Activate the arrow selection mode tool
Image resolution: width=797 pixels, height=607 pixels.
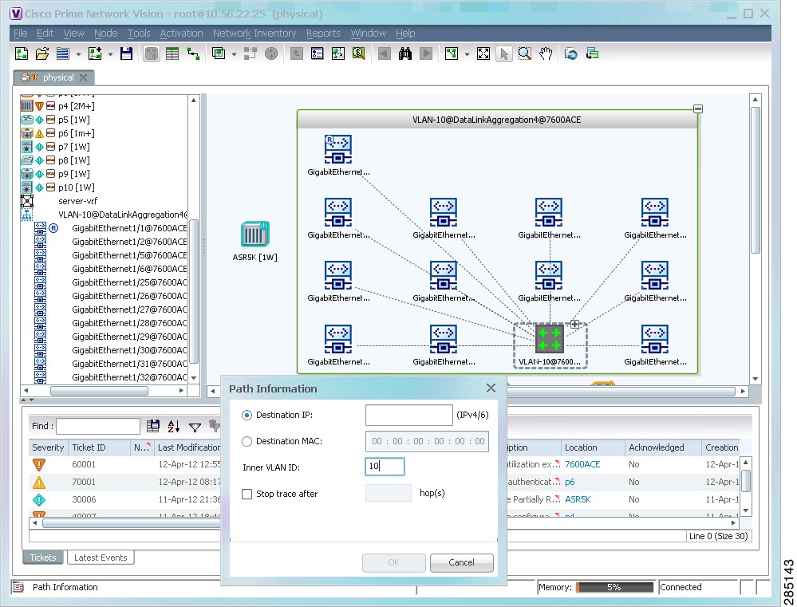503,54
